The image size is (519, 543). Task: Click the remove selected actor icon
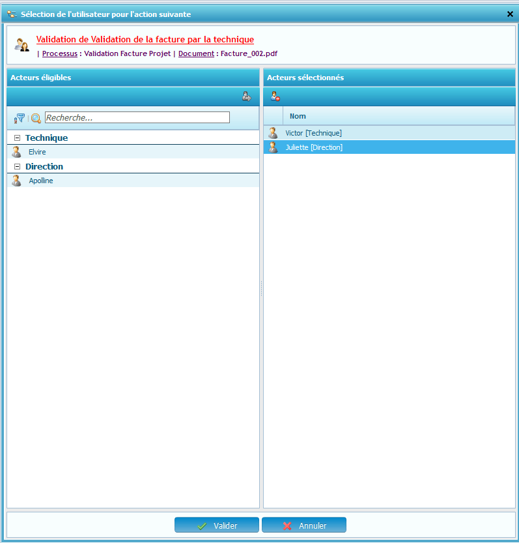click(x=275, y=96)
